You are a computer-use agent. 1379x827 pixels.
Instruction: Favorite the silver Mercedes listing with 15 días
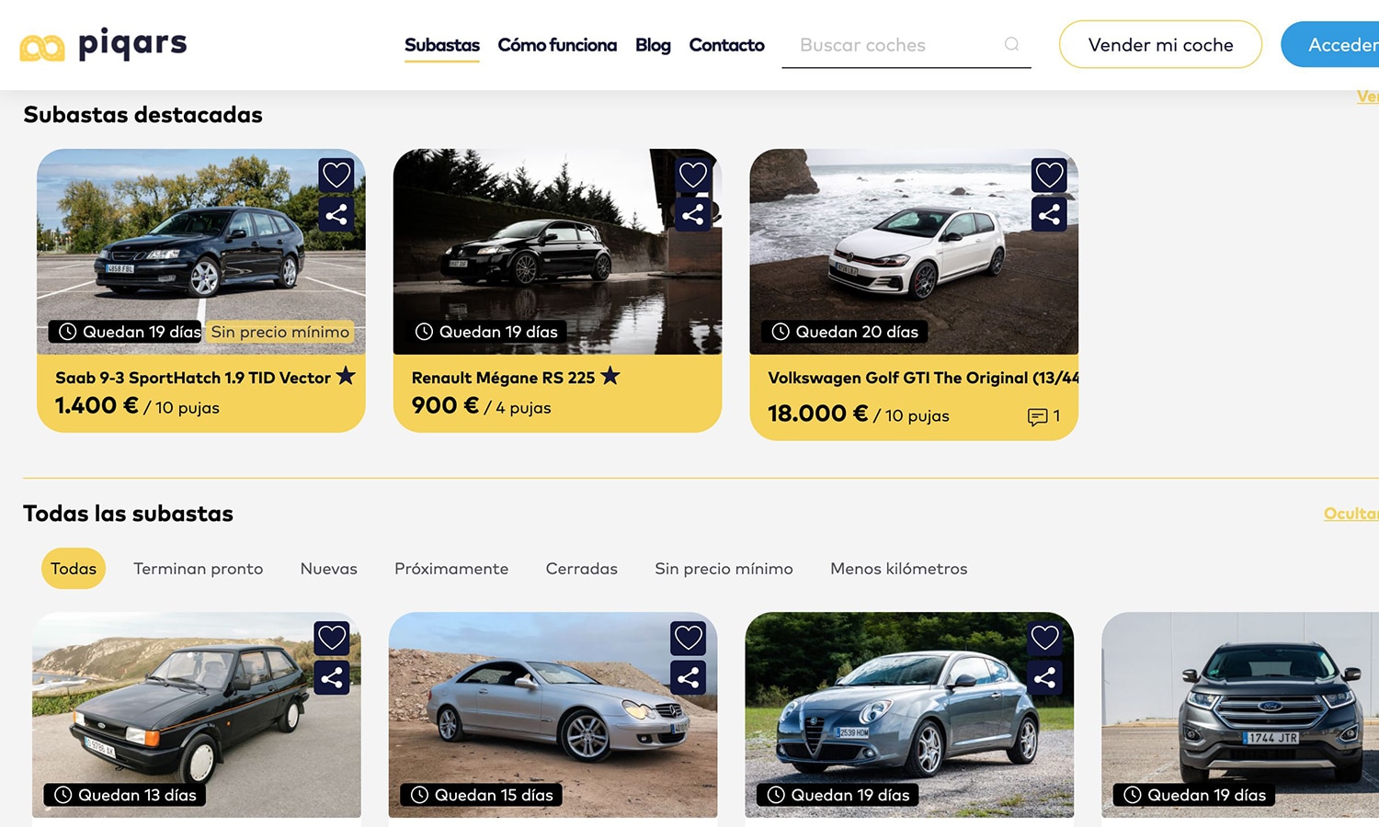pyautogui.click(x=689, y=638)
